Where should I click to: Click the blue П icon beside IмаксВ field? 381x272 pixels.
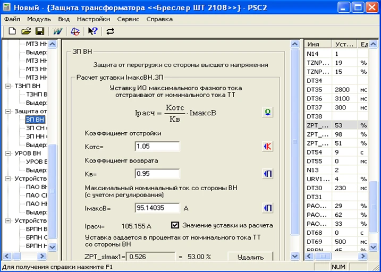click(268, 208)
